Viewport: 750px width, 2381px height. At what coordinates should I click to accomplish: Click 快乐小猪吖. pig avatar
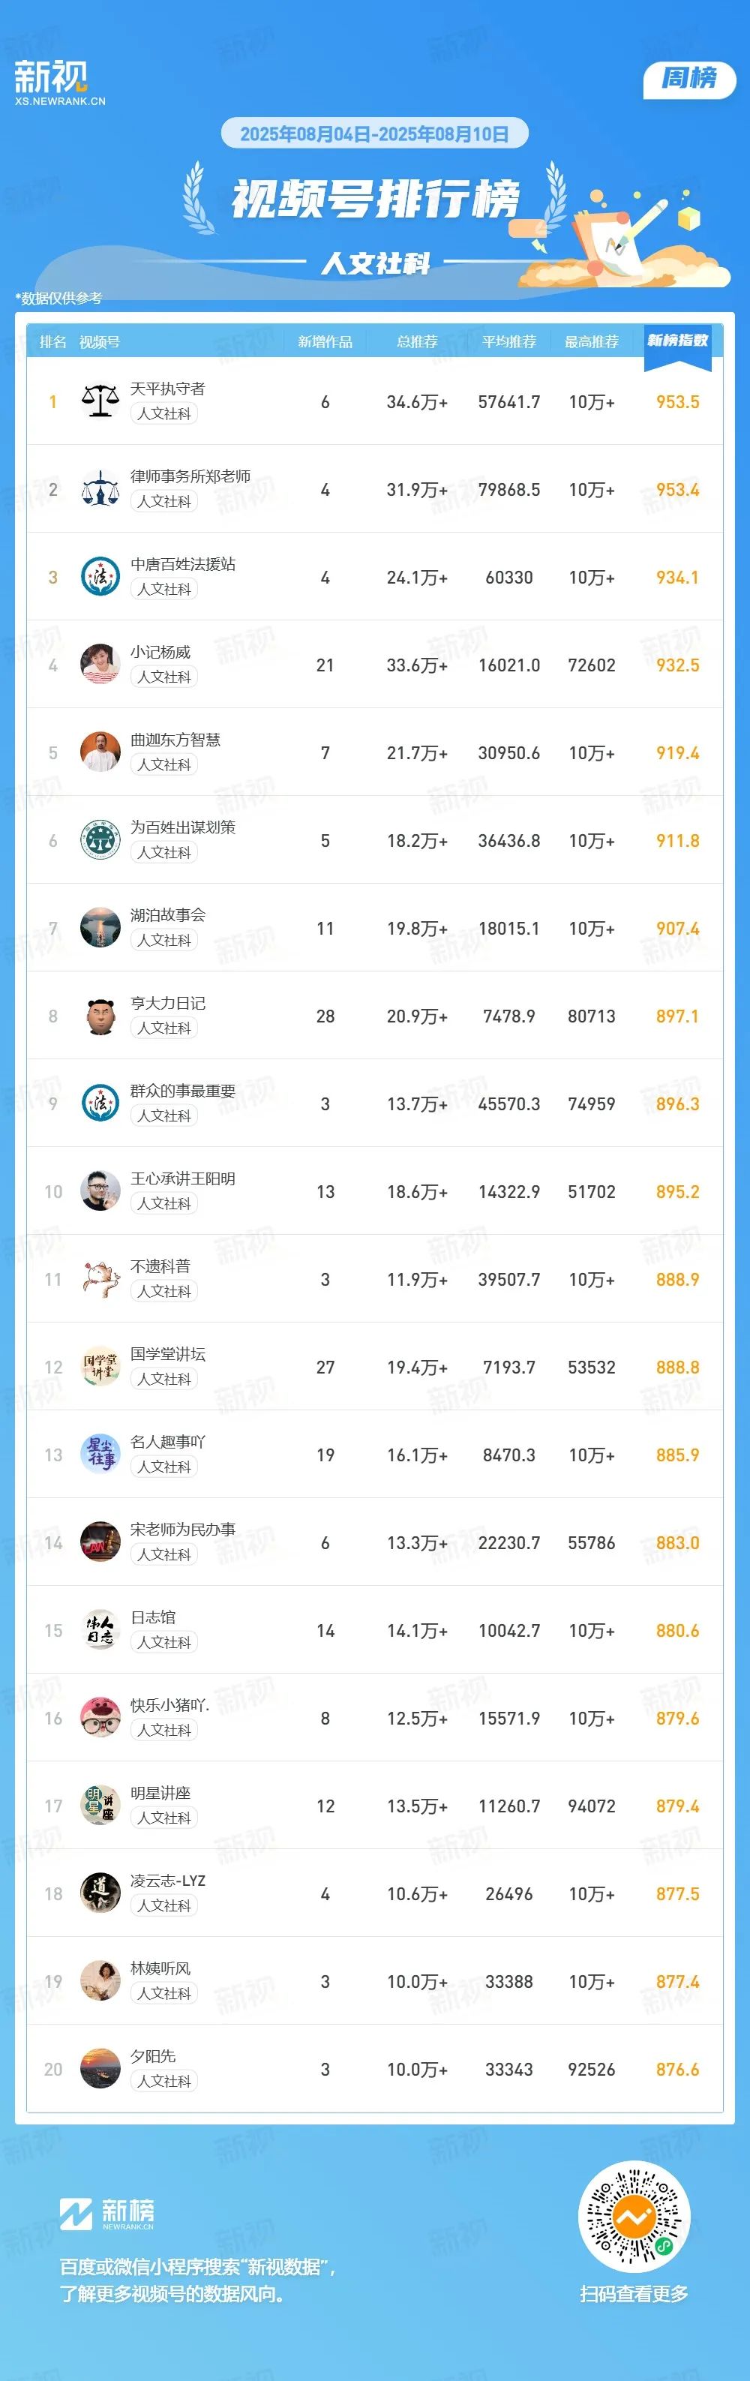point(100,1719)
